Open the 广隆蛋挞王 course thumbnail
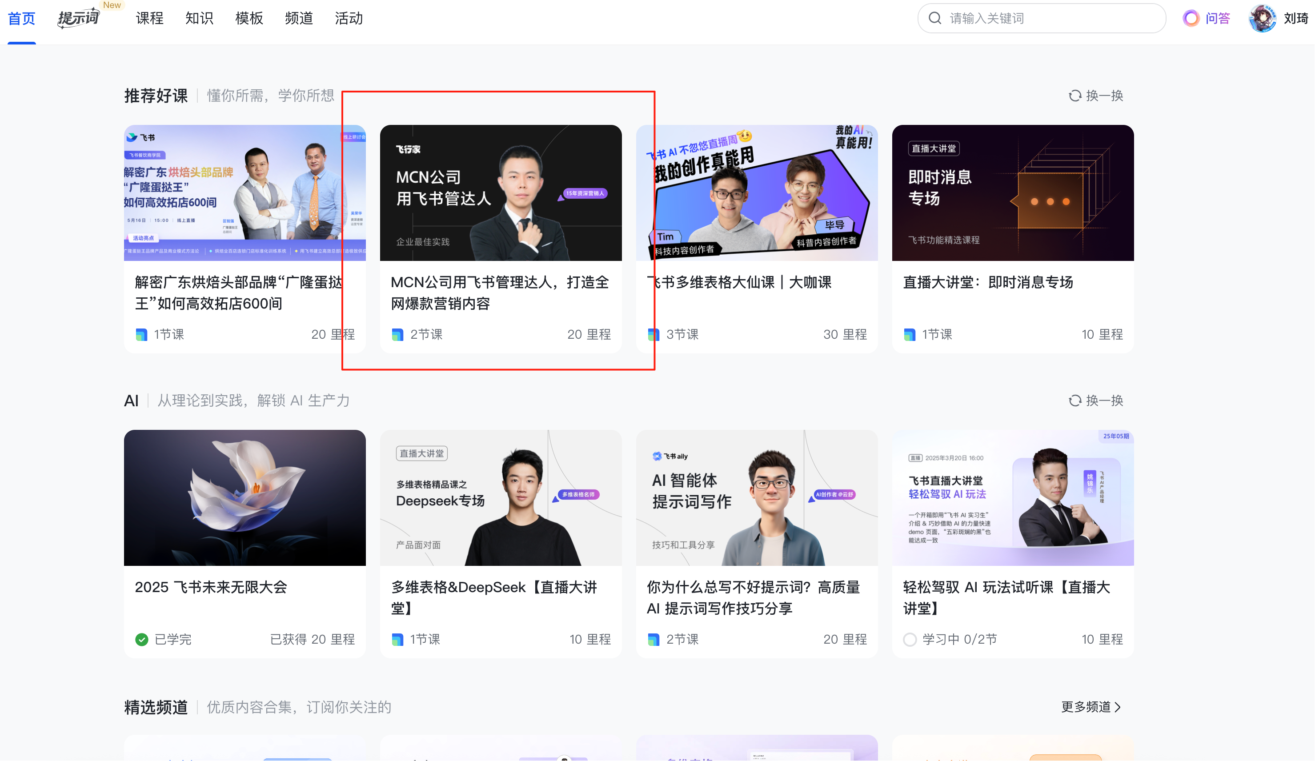 tap(245, 192)
